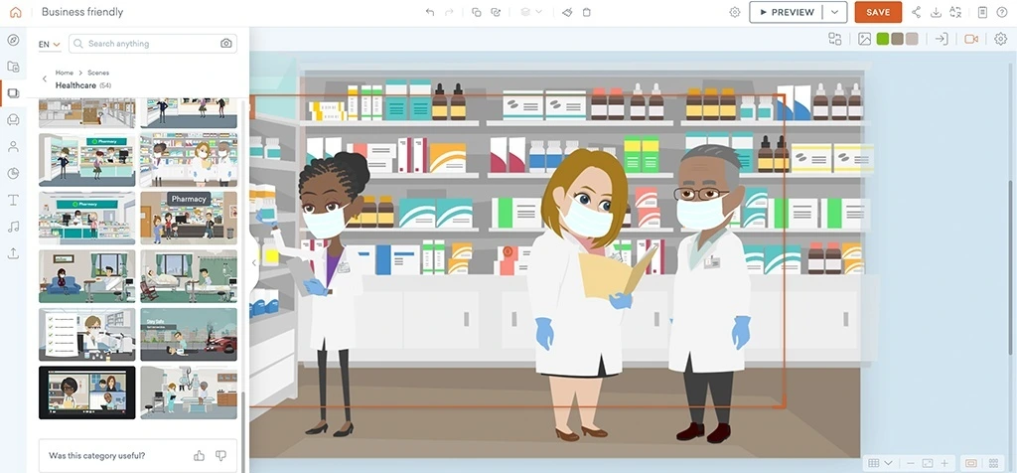
Task: Go to Scenes in the breadcrumb
Action: [98, 73]
